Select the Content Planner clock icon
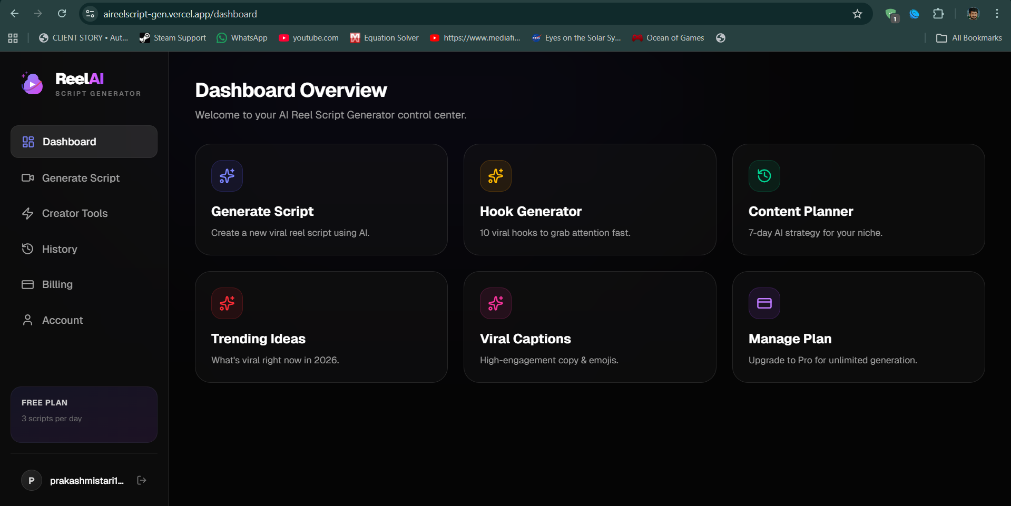Image resolution: width=1011 pixels, height=506 pixels. click(x=764, y=175)
